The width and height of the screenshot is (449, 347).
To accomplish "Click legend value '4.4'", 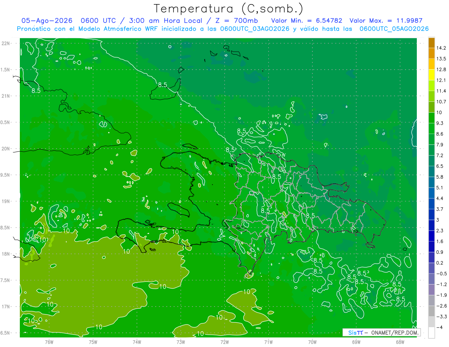I will [440, 198].
